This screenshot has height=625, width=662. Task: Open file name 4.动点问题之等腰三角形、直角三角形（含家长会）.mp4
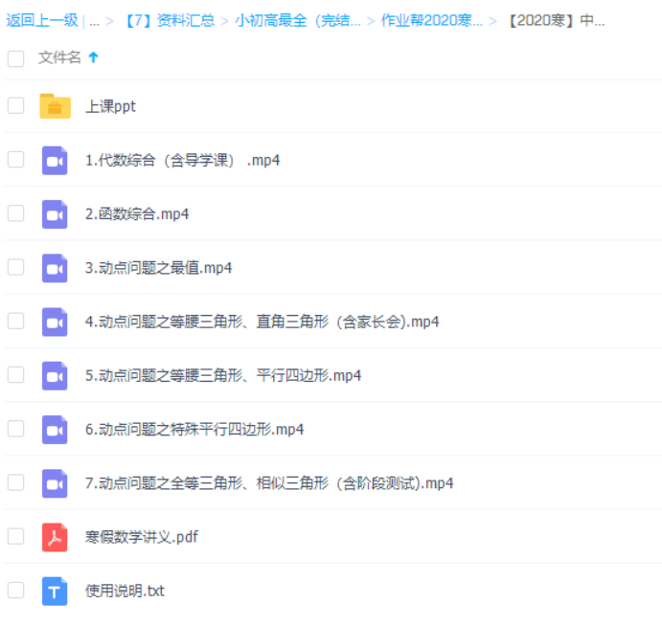(x=263, y=322)
